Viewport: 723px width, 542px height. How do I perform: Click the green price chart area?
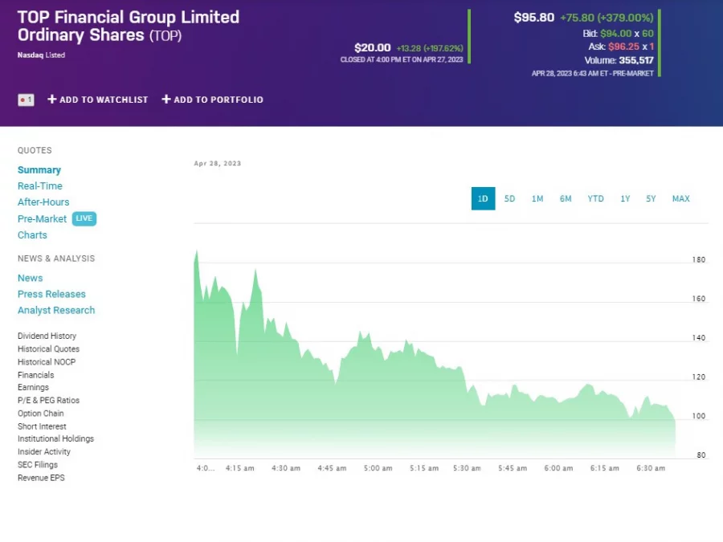[402, 401]
